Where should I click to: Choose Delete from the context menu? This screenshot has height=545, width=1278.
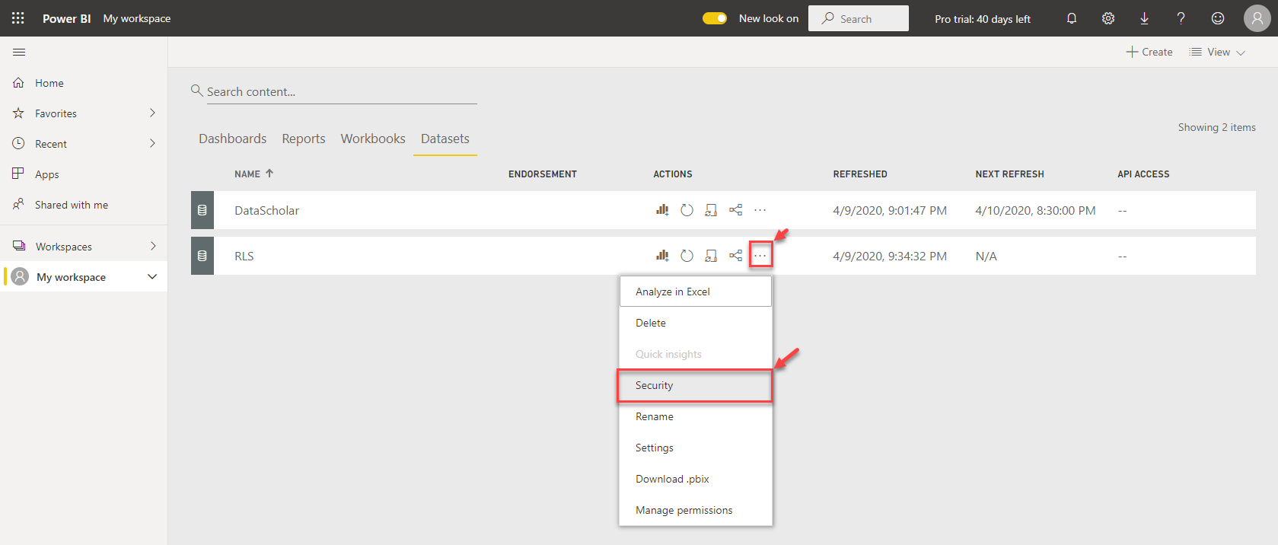696,323
